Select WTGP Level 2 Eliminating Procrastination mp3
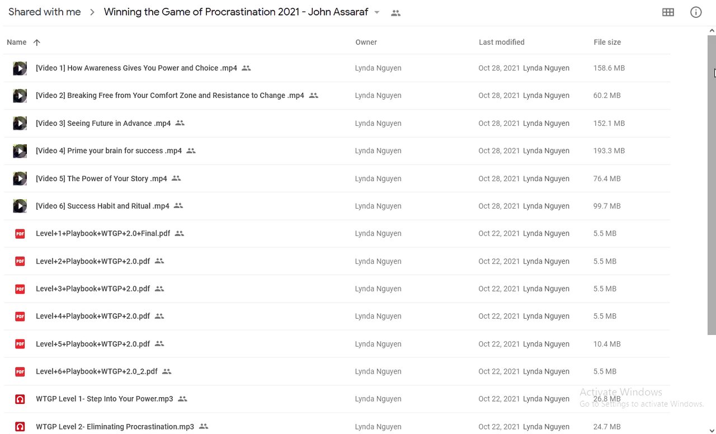The width and height of the screenshot is (716, 434). 115,427
